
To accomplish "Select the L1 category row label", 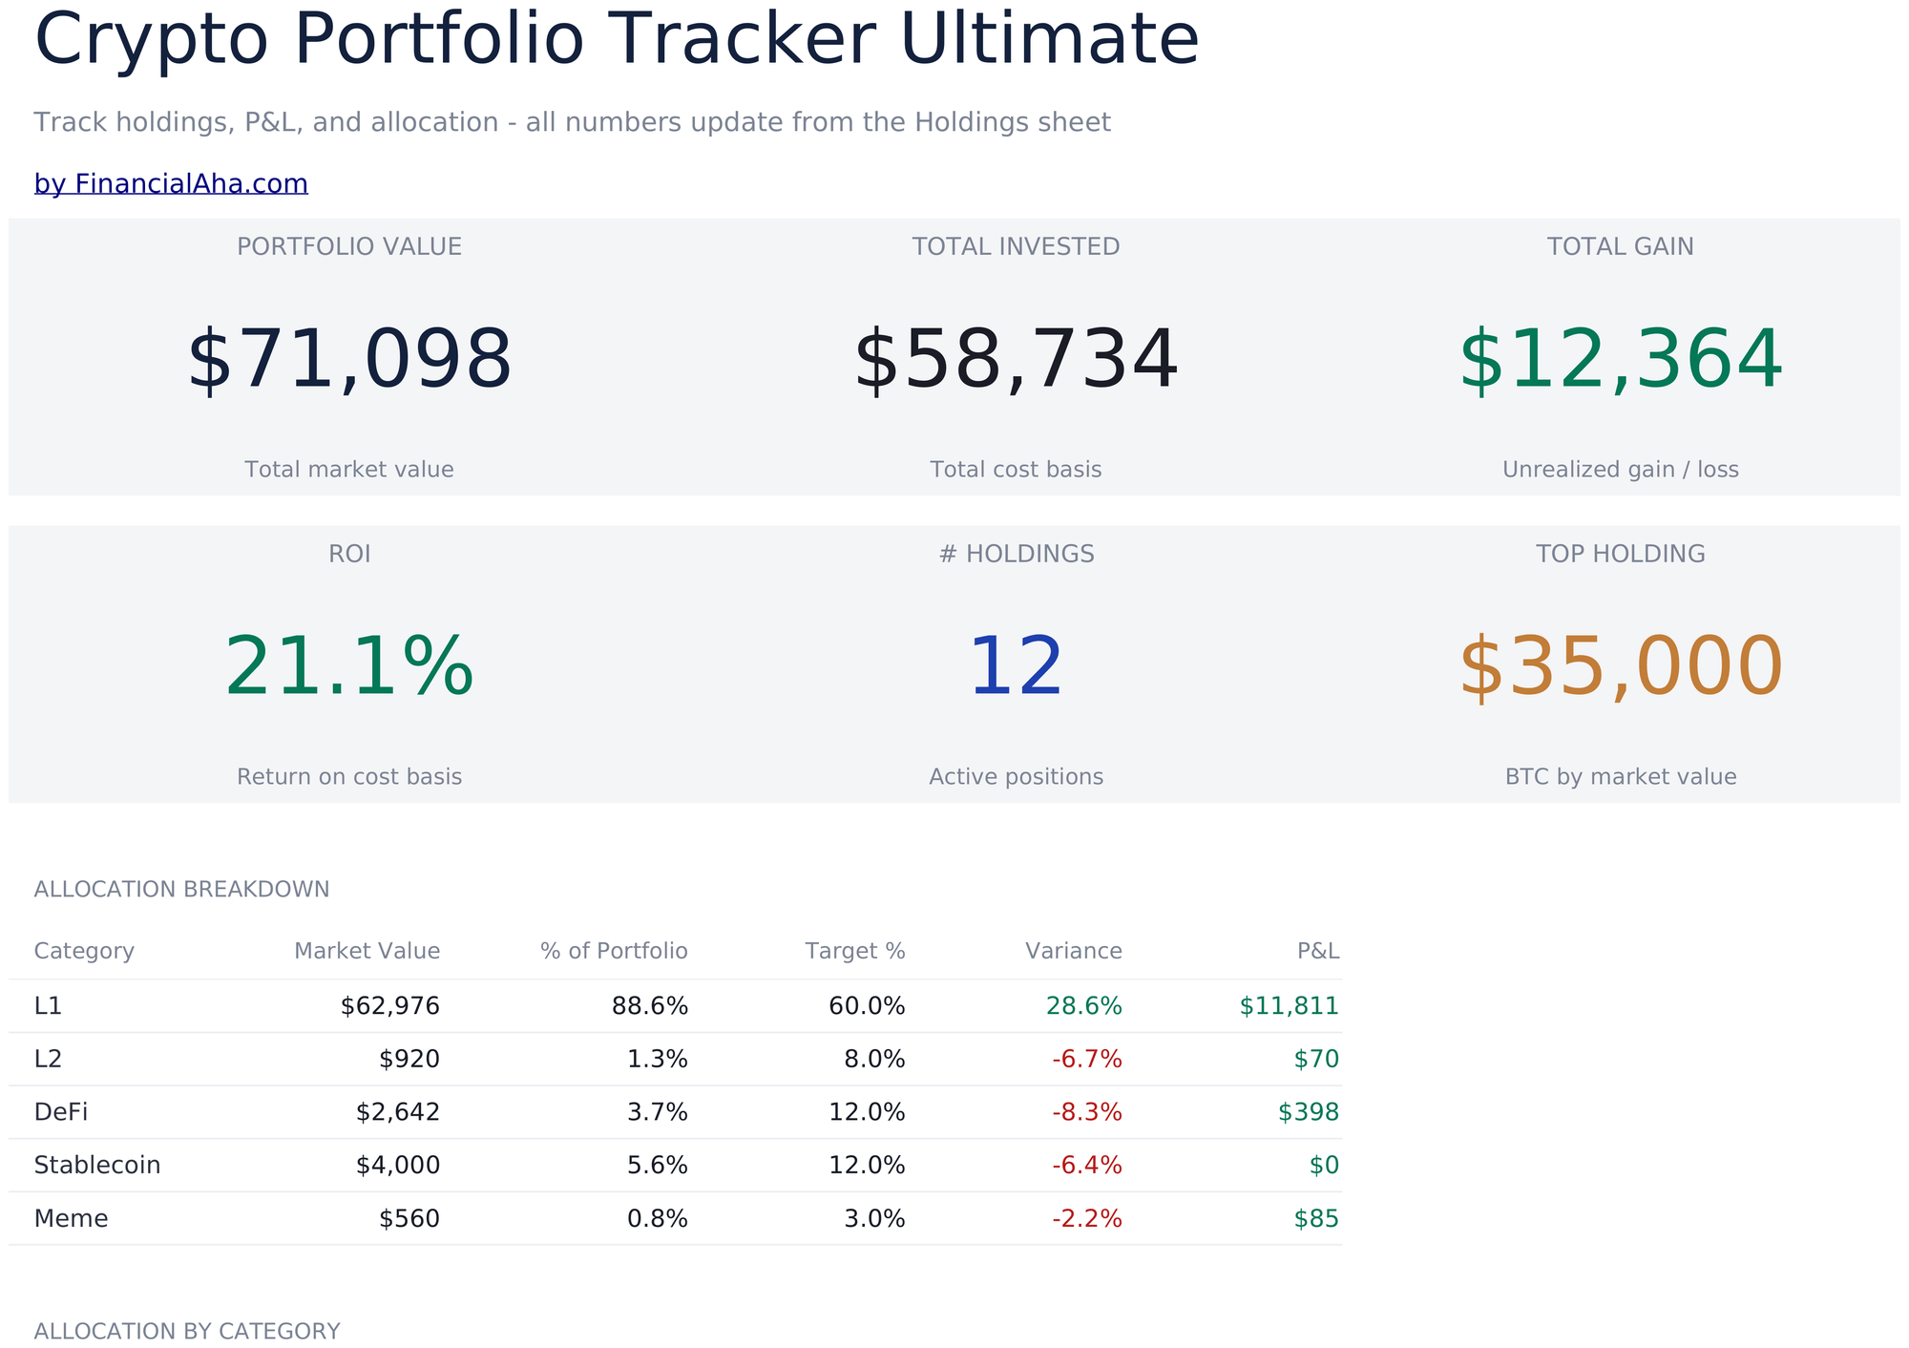I will tap(48, 1005).
